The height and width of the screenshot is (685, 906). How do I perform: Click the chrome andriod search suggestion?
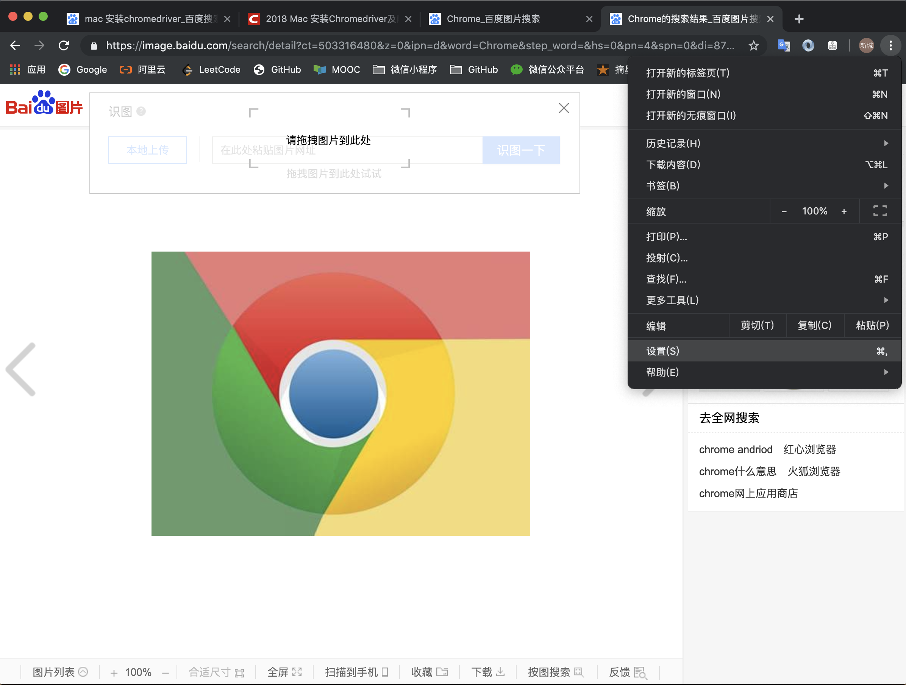[736, 449]
